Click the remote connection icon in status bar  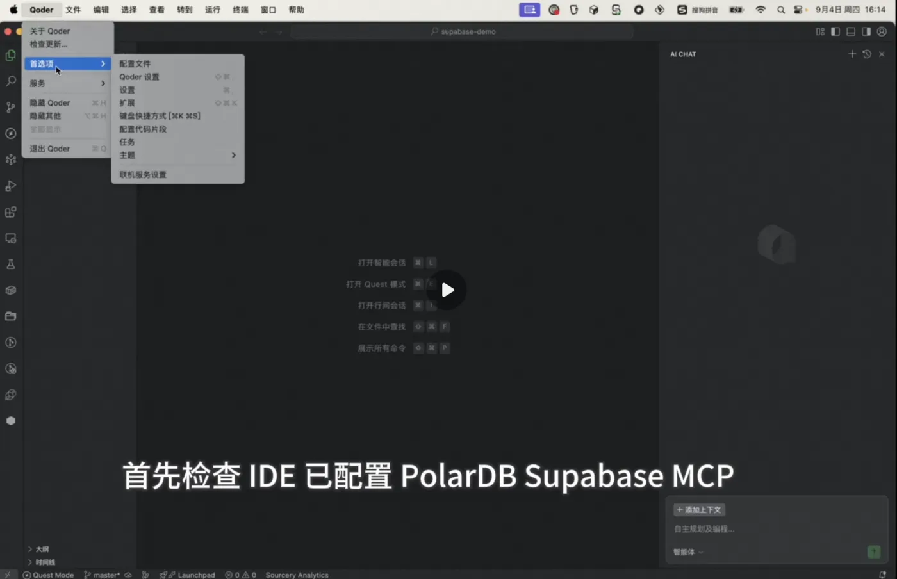point(7,575)
